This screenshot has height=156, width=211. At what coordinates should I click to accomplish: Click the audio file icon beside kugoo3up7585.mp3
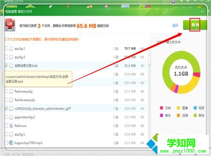click(x=11, y=143)
